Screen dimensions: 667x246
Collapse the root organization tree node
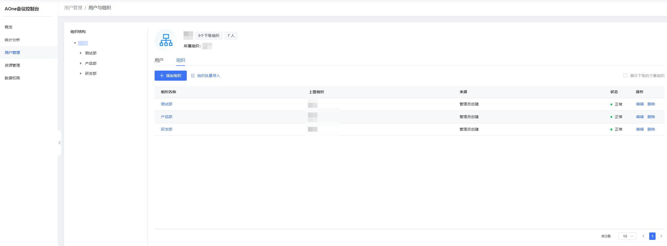point(75,43)
